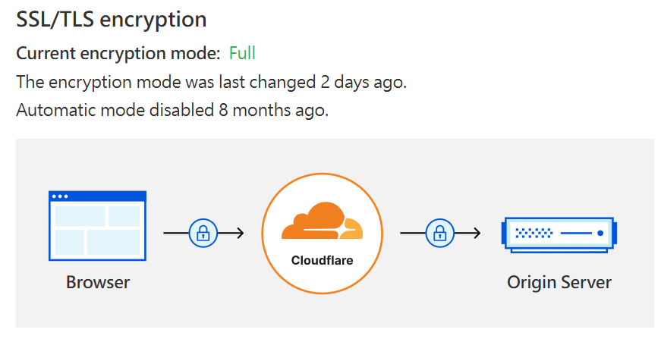Click the Current encryption mode label
This screenshot has height=339, width=661.
[x=118, y=53]
